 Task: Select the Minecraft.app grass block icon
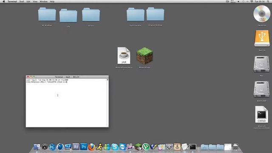pos(144,56)
